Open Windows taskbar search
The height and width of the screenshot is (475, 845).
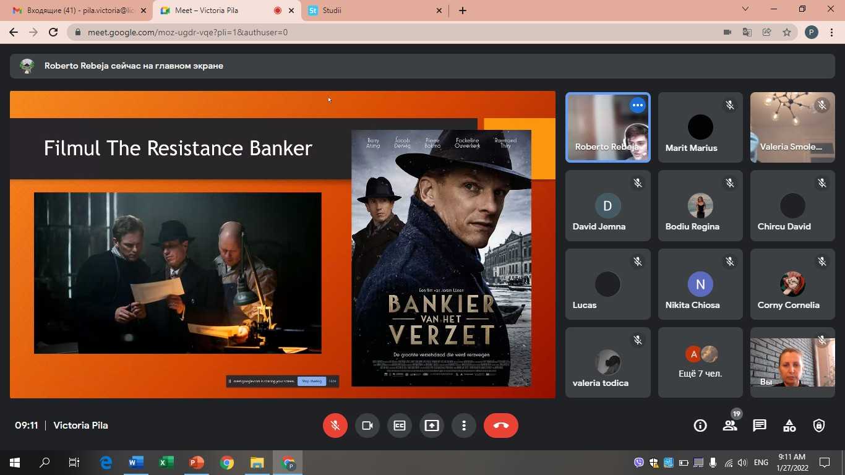[x=45, y=463]
